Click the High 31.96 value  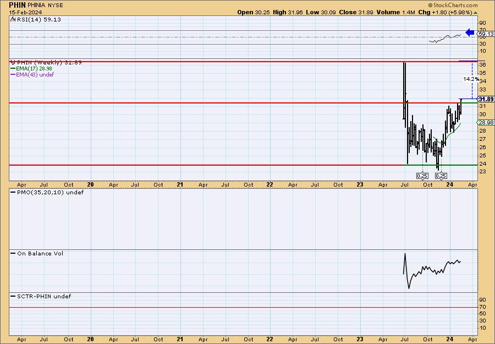(x=288, y=12)
